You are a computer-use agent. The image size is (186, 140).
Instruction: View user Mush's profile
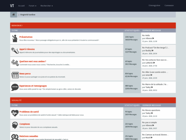(x=148, y=138)
